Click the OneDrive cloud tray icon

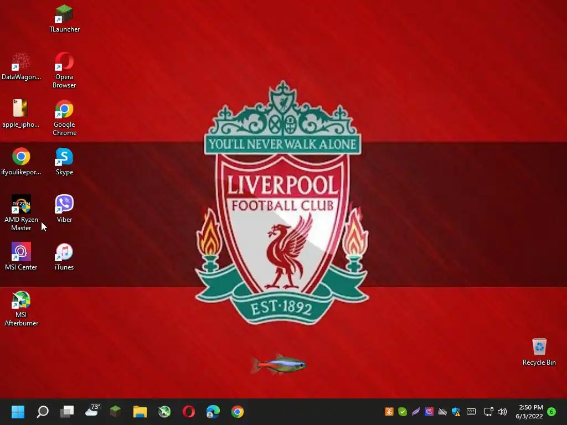pyautogui.click(x=442, y=412)
